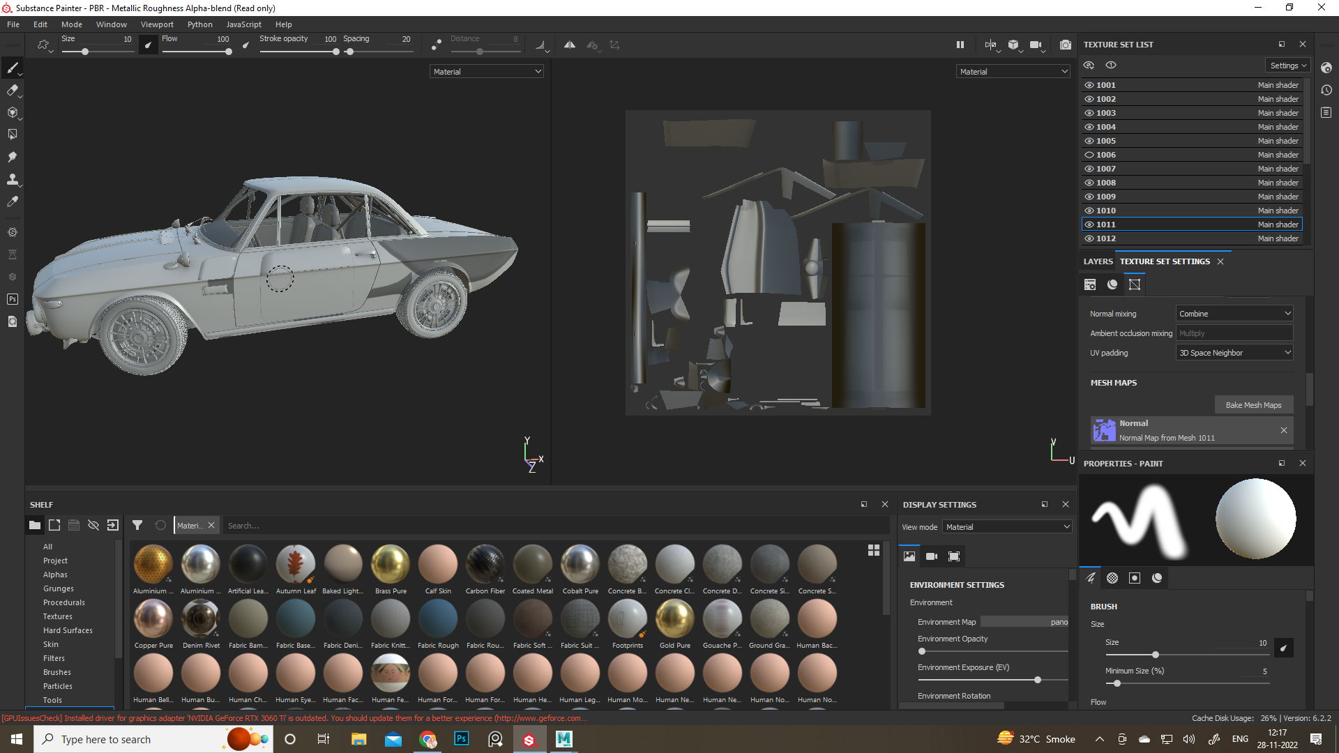
Task: Select Alphas category in shelf
Action: (55, 575)
